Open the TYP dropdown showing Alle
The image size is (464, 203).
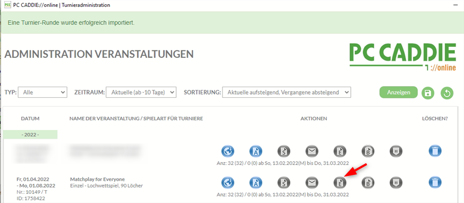(42, 92)
